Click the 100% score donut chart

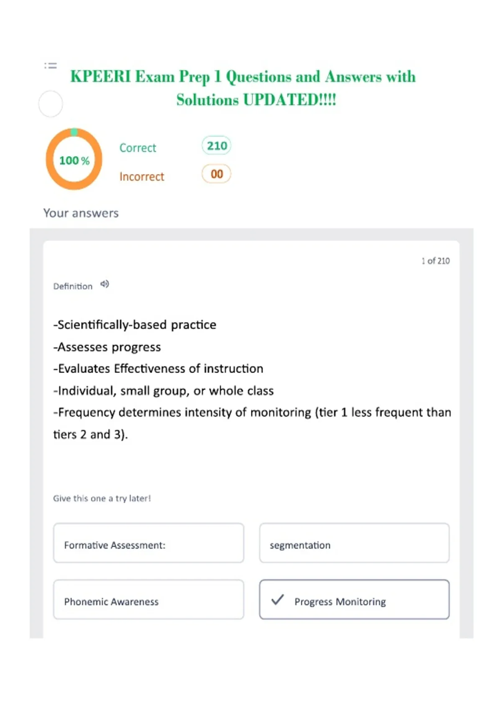(x=74, y=159)
